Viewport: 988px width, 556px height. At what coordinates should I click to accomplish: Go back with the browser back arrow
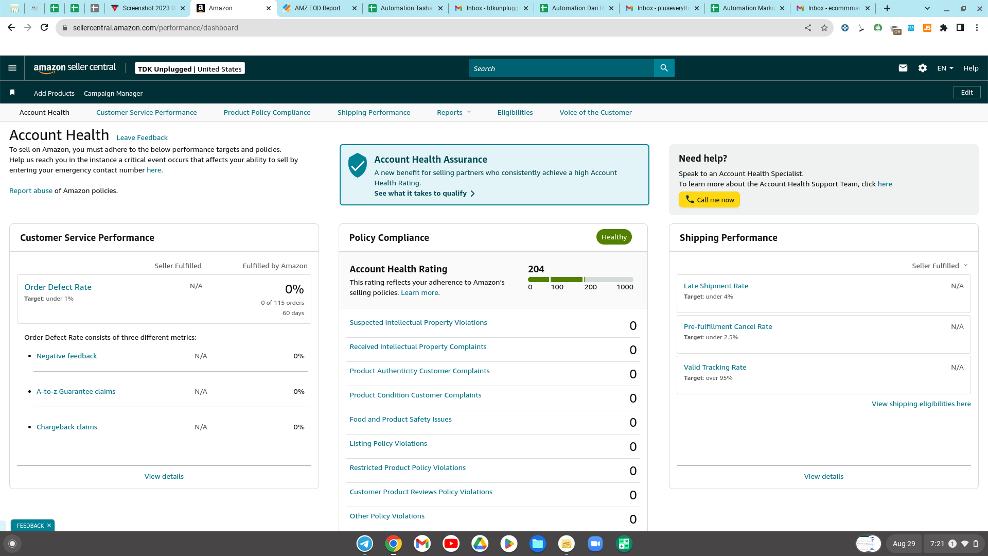tap(11, 28)
